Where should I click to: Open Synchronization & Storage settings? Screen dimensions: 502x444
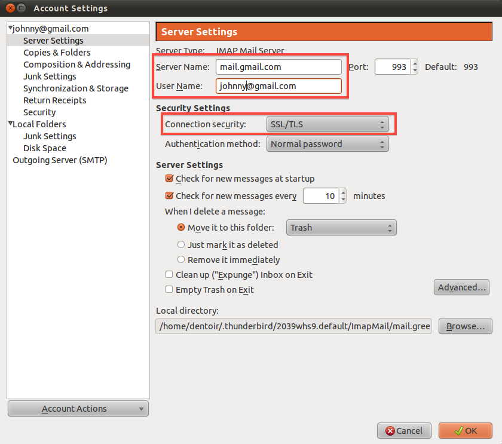click(75, 88)
